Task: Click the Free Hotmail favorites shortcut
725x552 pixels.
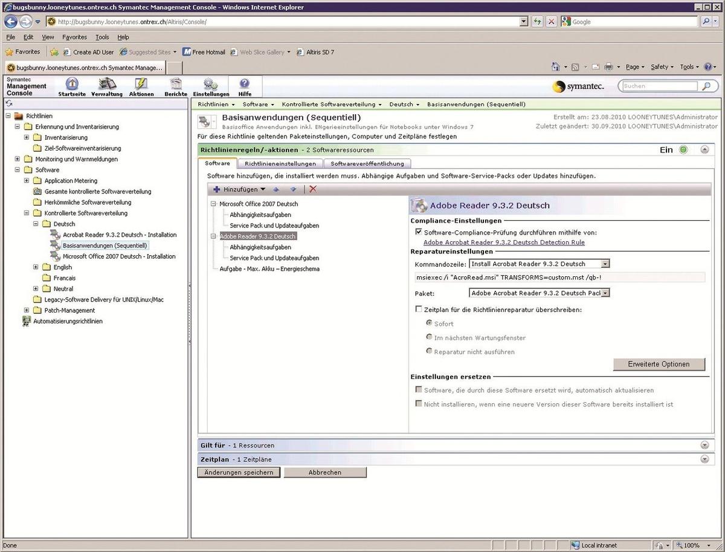Action: [204, 52]
